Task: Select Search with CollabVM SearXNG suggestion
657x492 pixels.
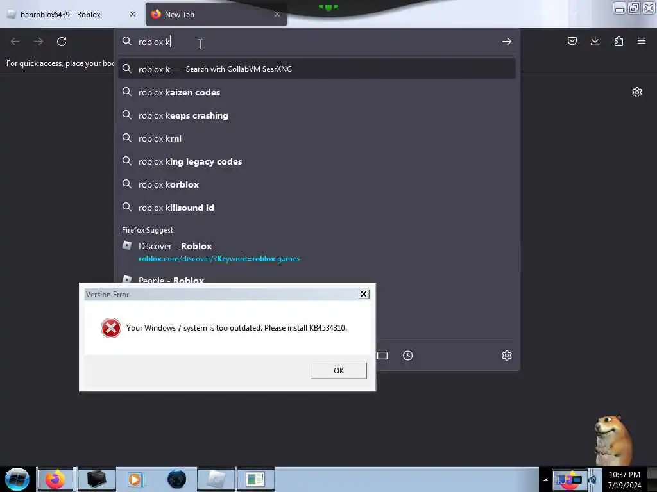Action: pos(317,69)
